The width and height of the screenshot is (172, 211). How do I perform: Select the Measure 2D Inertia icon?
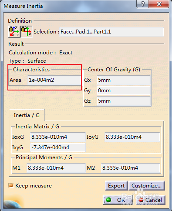pos(27,32)
